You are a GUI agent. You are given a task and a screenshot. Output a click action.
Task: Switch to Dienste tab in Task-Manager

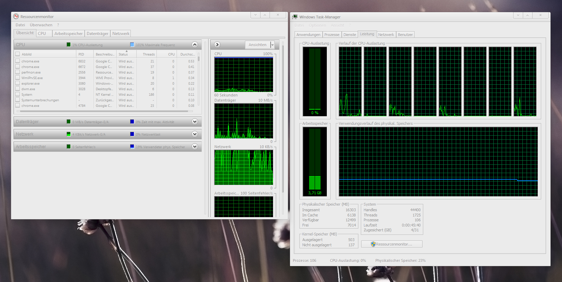point(350,35)
